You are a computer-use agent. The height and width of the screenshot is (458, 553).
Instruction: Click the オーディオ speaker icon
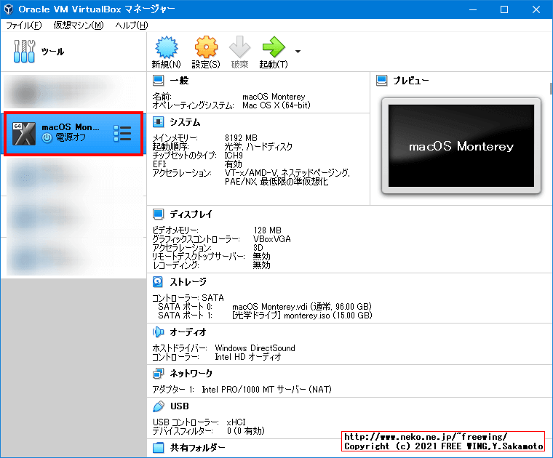(159, 332)
